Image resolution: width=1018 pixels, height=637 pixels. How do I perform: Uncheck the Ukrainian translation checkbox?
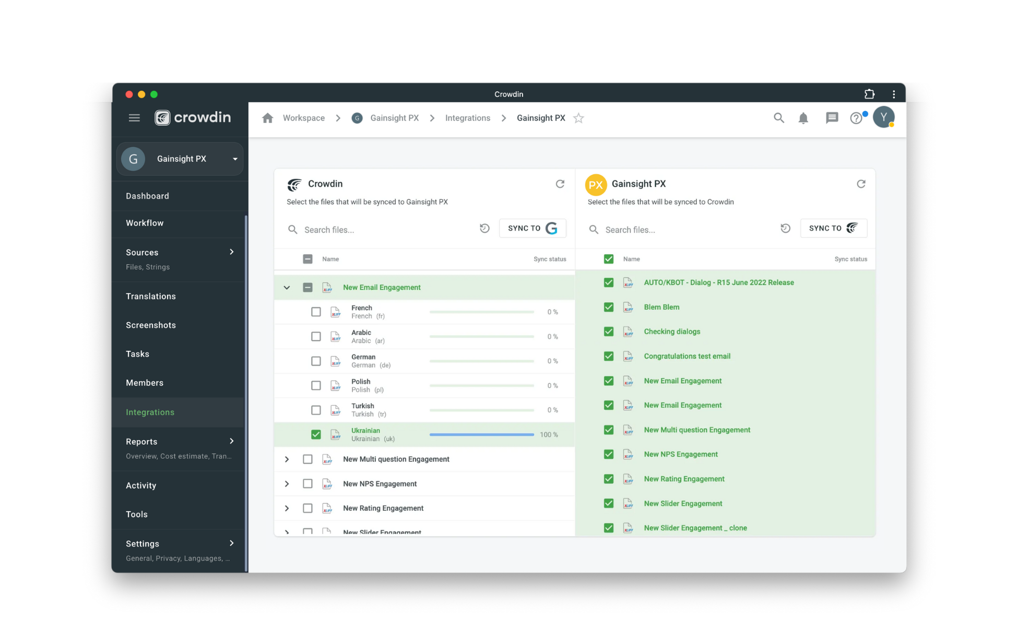coord(316,434)
